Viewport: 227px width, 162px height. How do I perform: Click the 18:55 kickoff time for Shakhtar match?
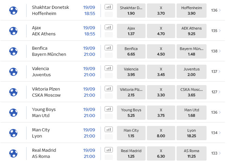89,14
